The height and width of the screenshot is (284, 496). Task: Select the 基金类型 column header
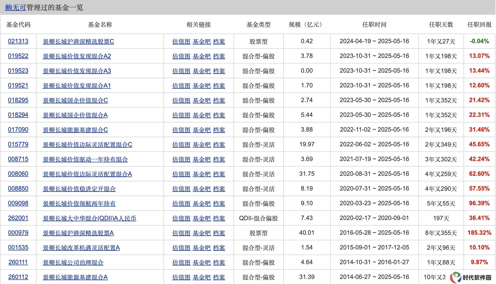pyautogui.click(x=258, y=25)
